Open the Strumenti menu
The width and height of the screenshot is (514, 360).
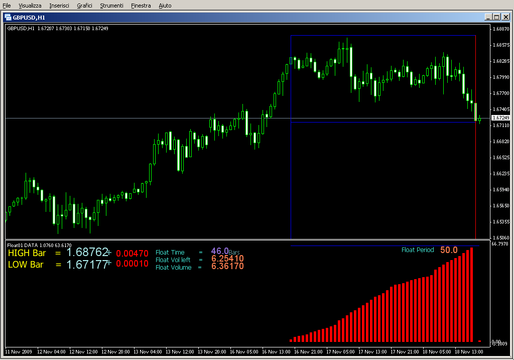pyautogui.click(x=111, y=6)
